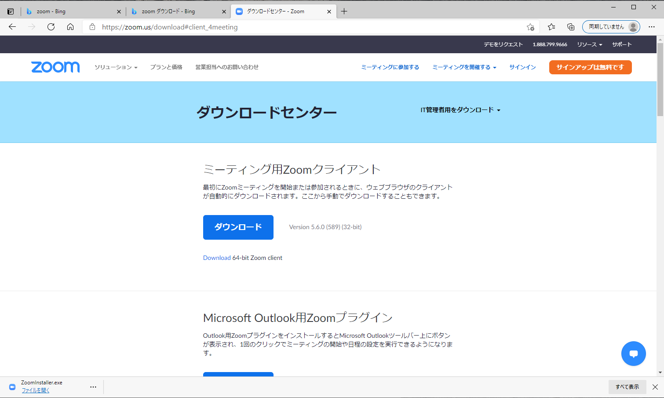Open the tab actions menu icon
This screenshot has height=398, width=664.
(x=11, y=11)
